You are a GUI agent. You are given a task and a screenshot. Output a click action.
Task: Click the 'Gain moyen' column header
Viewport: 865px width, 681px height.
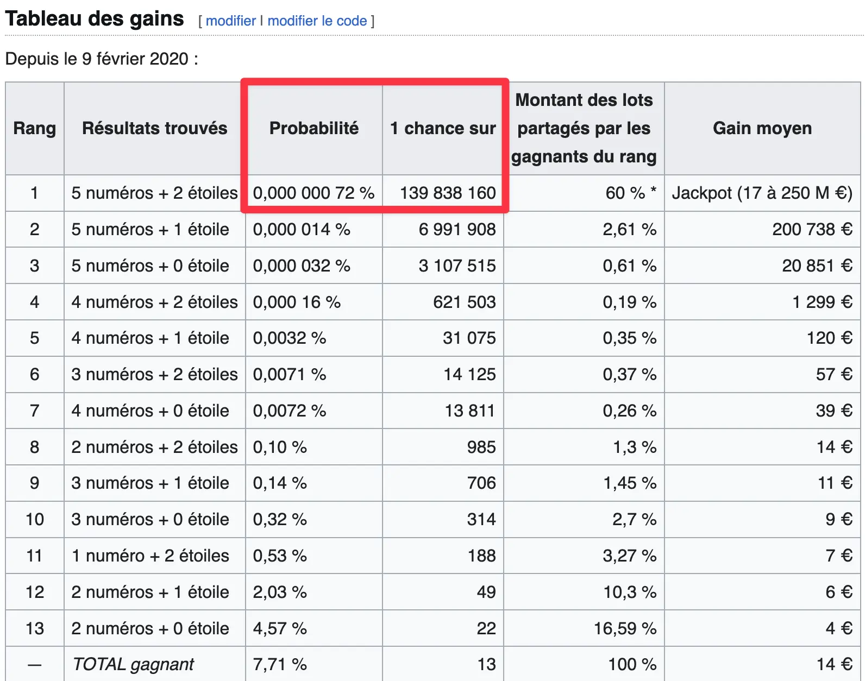click(x=762, y=128)
